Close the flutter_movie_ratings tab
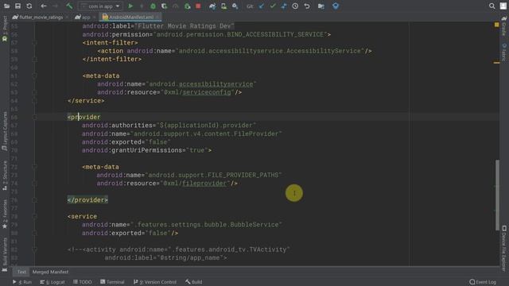 pos(67,17)
